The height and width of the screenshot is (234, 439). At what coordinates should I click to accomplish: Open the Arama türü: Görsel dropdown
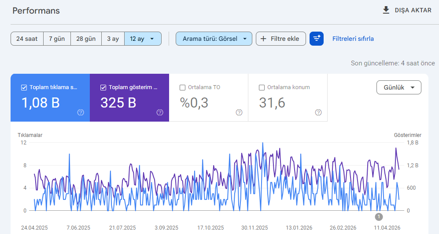coord(214,39)
